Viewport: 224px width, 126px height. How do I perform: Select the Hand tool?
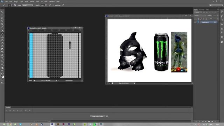[x=2, y=68]
